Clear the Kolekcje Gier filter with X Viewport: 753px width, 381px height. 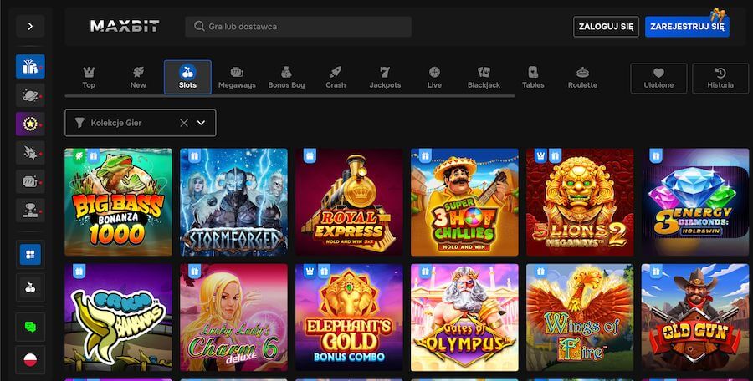(184, 123)
